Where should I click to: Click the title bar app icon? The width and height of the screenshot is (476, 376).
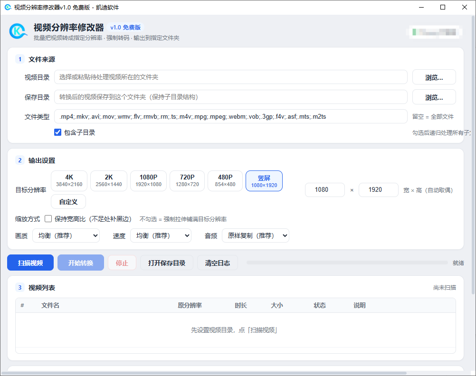tap(8, 7)
